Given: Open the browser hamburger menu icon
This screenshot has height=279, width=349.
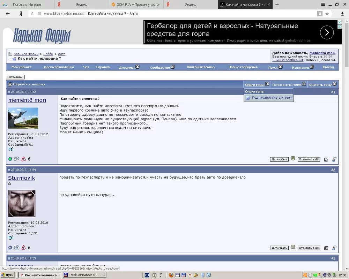Looking at the screenshot, I should coord(323,4).
